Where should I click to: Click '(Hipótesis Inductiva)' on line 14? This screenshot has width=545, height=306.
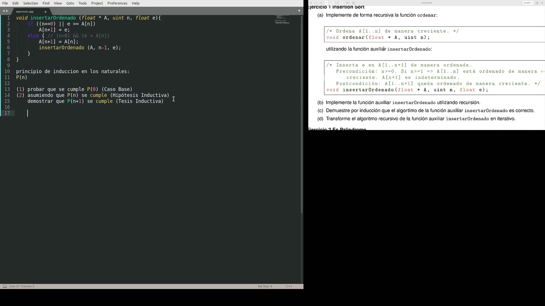coord(140,95)
